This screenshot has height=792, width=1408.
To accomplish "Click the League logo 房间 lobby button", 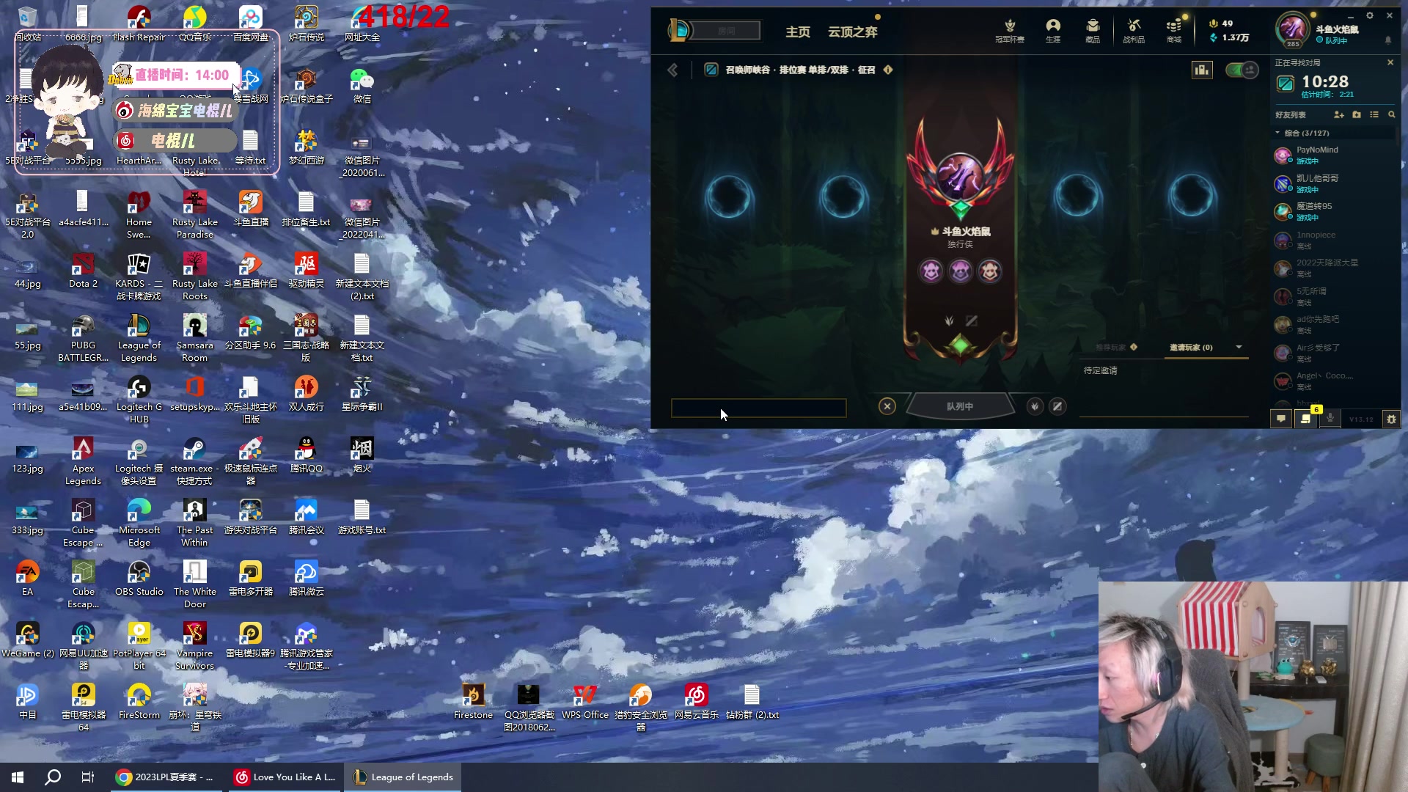I will (x=714, y=31).
